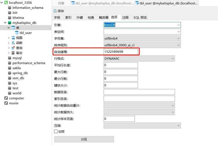
Task: Click the localhost_3306 connection icon
Action: click(x=6, y=3)
